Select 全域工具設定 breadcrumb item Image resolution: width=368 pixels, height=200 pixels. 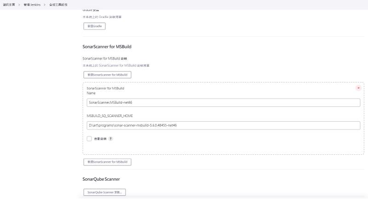58,4
